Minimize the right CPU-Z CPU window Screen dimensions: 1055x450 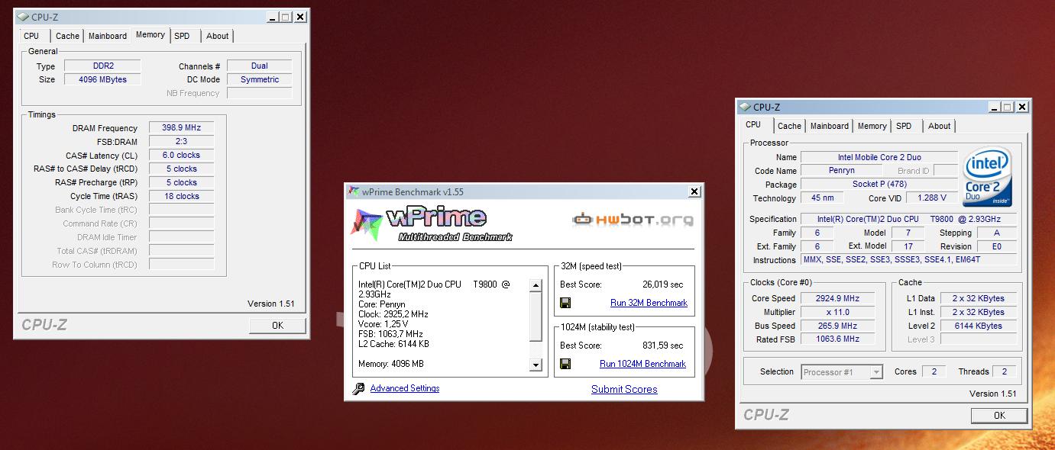994,108
